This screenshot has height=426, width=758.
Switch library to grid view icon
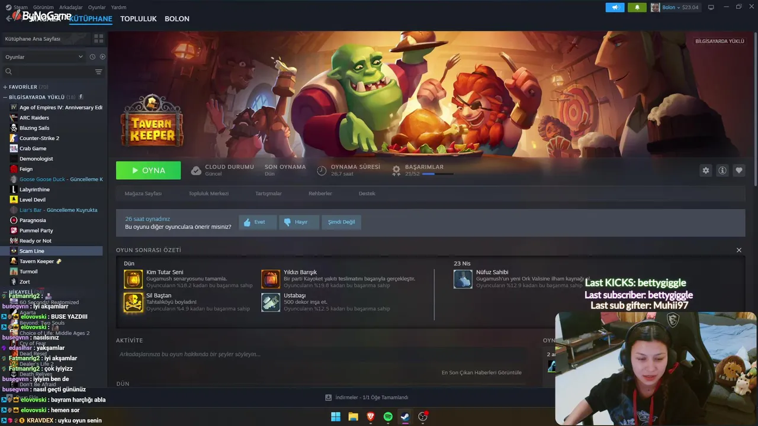click(x=98, y=38)
